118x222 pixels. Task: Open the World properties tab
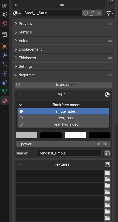pyautogui.click(x=5, y=23)
